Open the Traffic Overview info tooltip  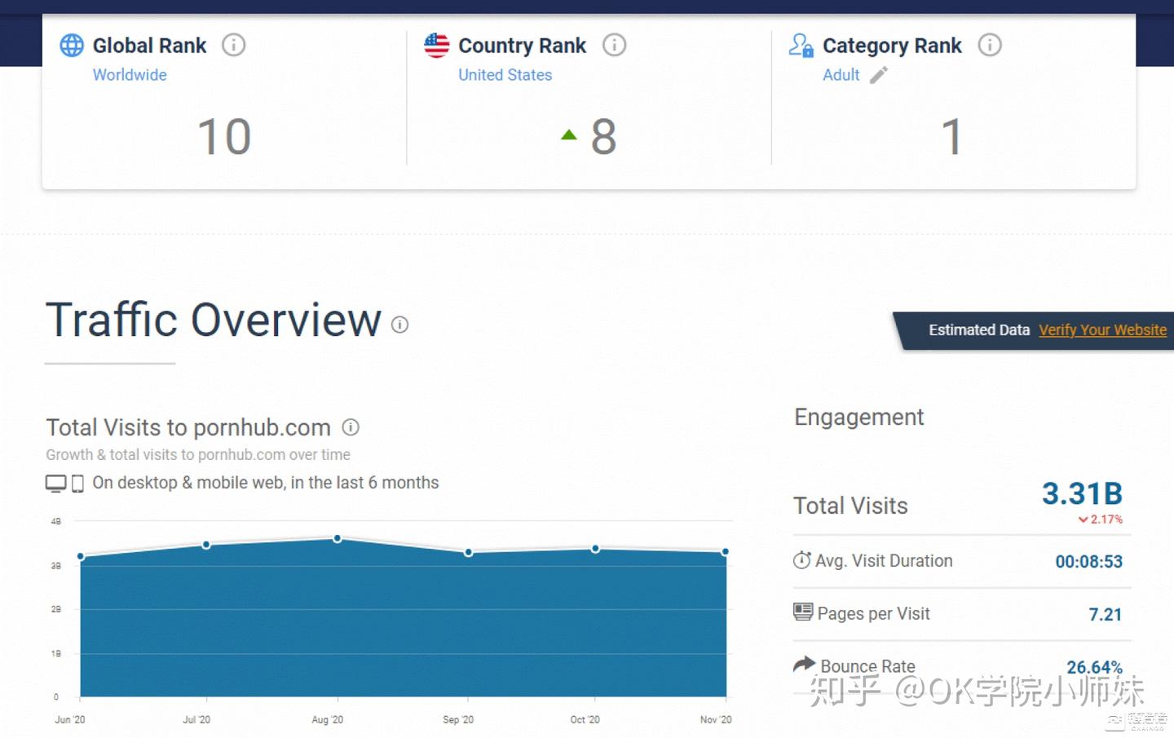click(x=399, y=325)
